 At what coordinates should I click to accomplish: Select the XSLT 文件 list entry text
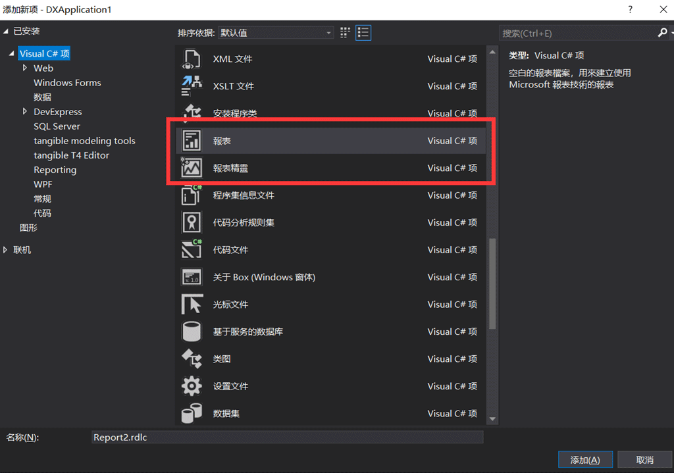(x=234, y=86)
